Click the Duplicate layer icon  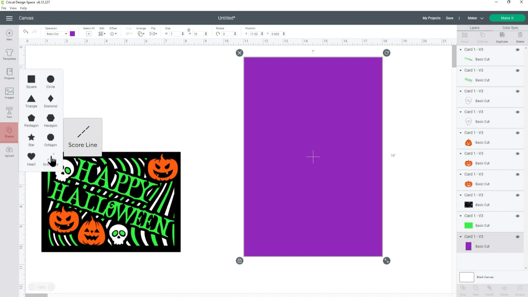[502, 37]
